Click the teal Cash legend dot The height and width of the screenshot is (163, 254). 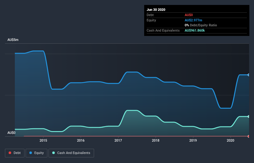pyautogui.click(x=54, y=153)
